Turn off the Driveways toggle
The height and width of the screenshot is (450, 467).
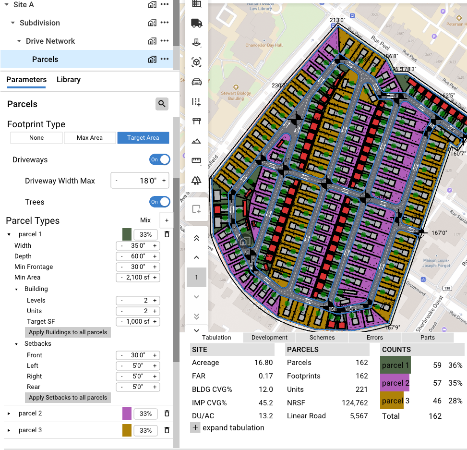click(x=160, y=159)
